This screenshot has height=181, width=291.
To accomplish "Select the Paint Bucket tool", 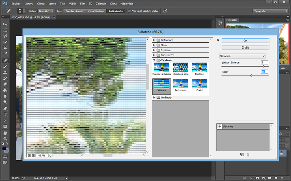I will click(5, 90).
